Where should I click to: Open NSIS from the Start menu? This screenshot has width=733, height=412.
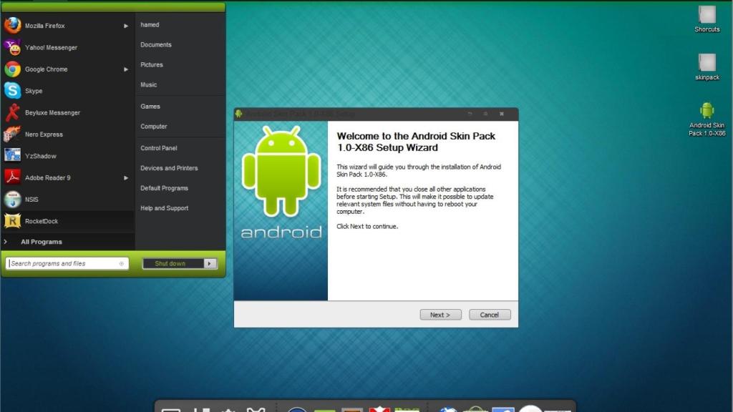pyautogui.click(x=32, y=199)
